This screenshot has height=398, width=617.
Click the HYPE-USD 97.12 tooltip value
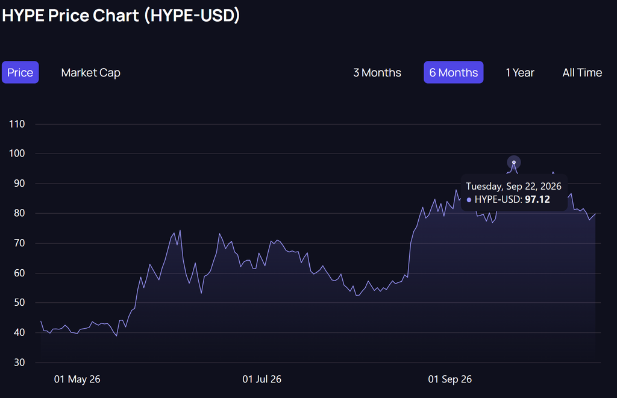[x=537, y=199]
